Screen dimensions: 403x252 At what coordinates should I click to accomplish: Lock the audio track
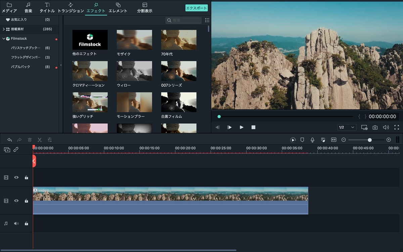coord(27,223)
